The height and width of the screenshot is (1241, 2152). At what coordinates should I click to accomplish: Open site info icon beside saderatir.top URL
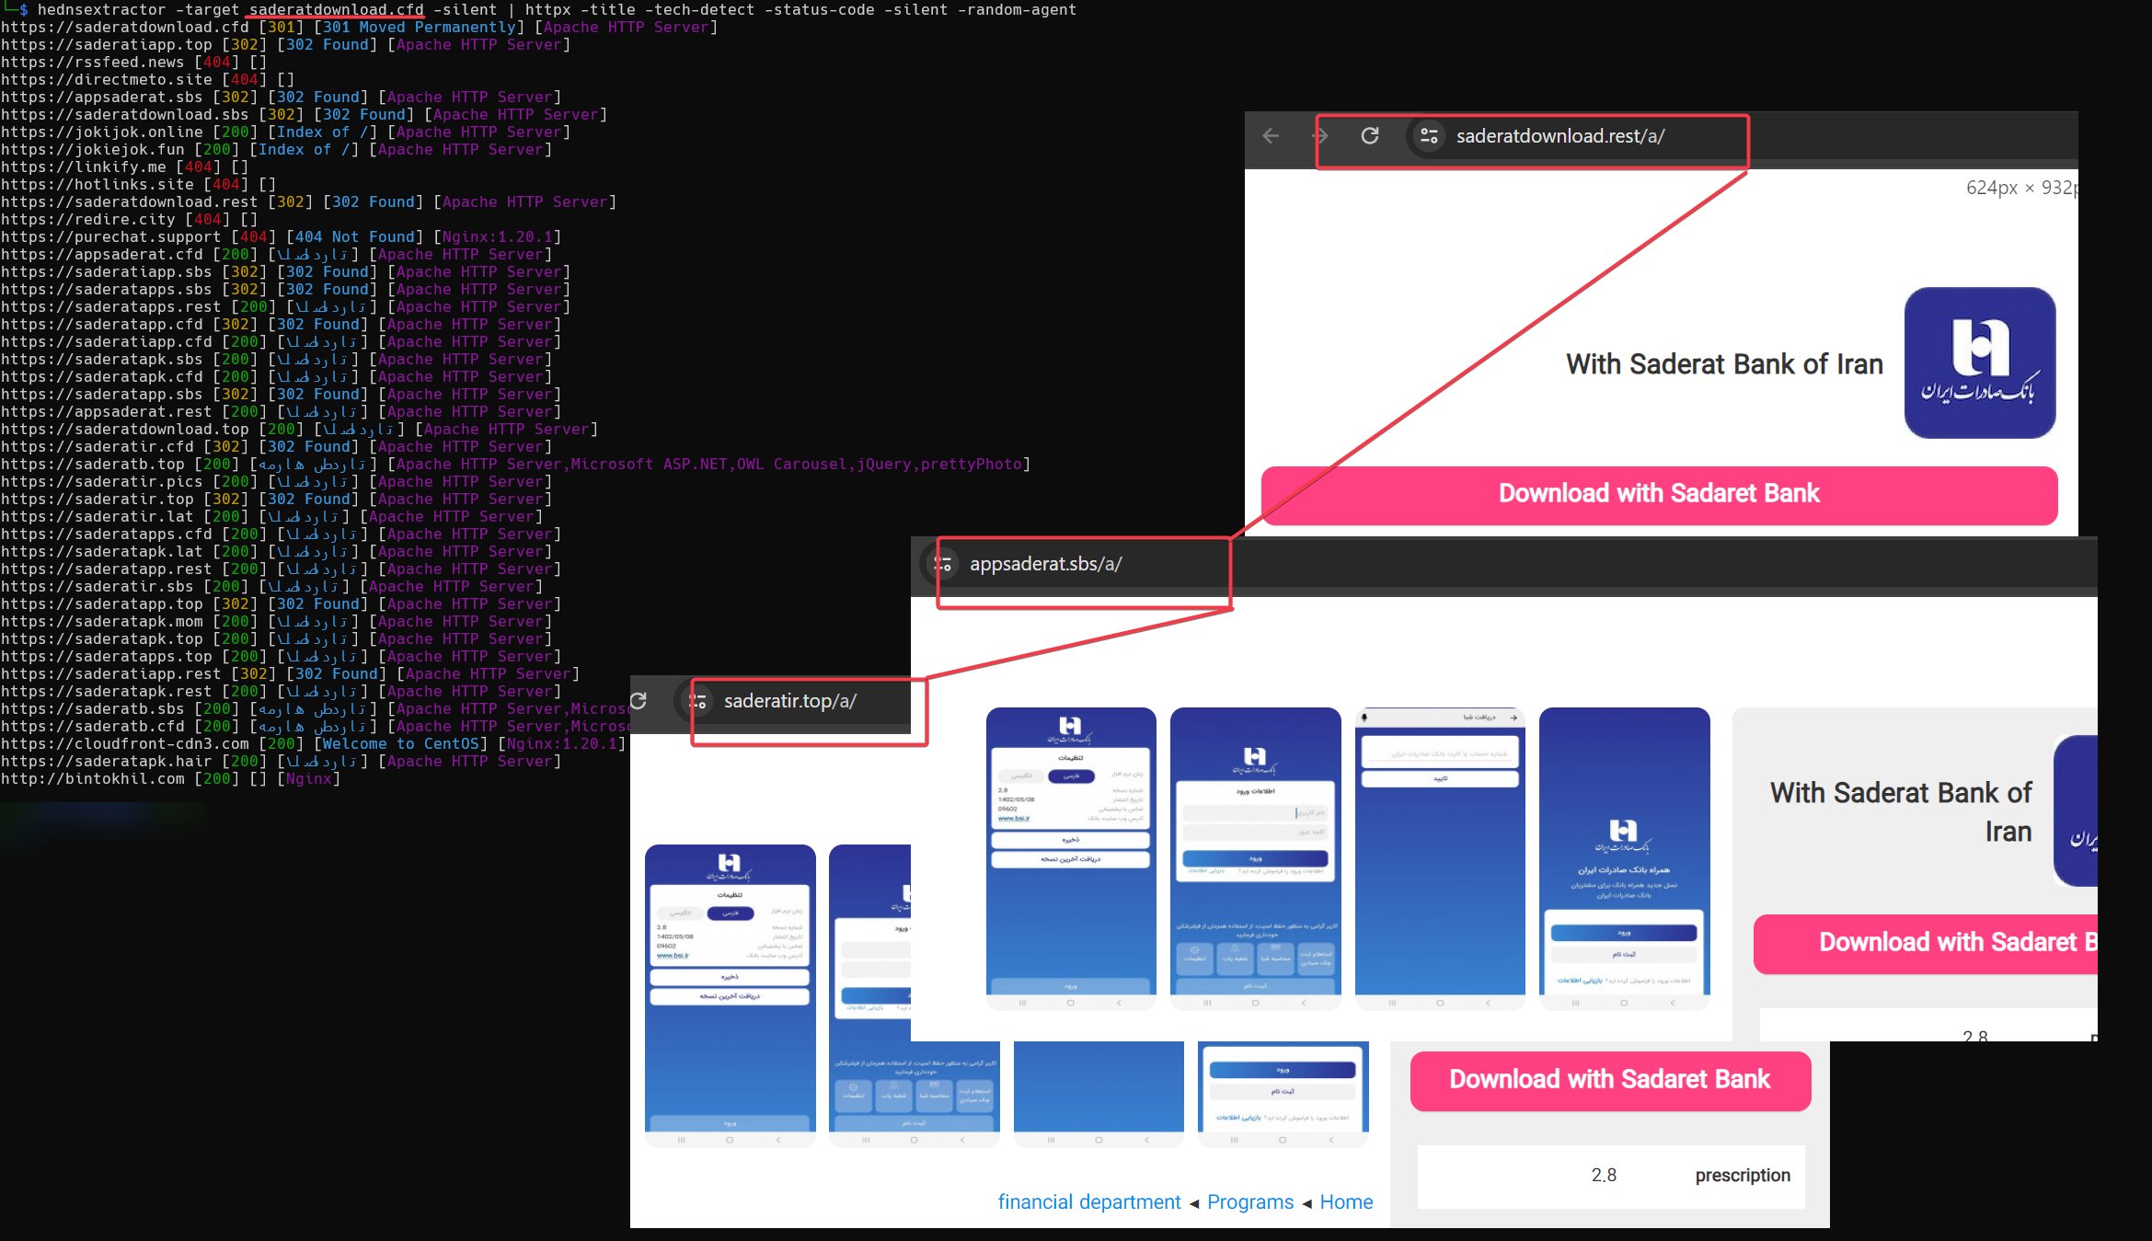click(x=697, y=701)
